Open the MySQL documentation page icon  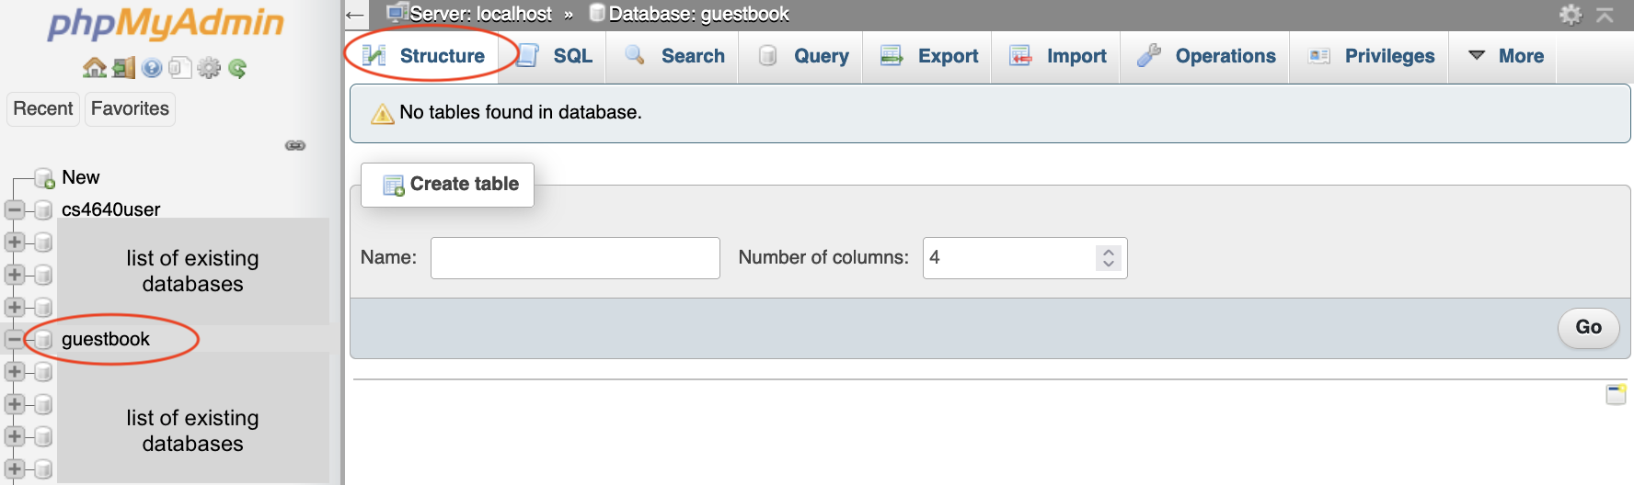pos(180,67)
